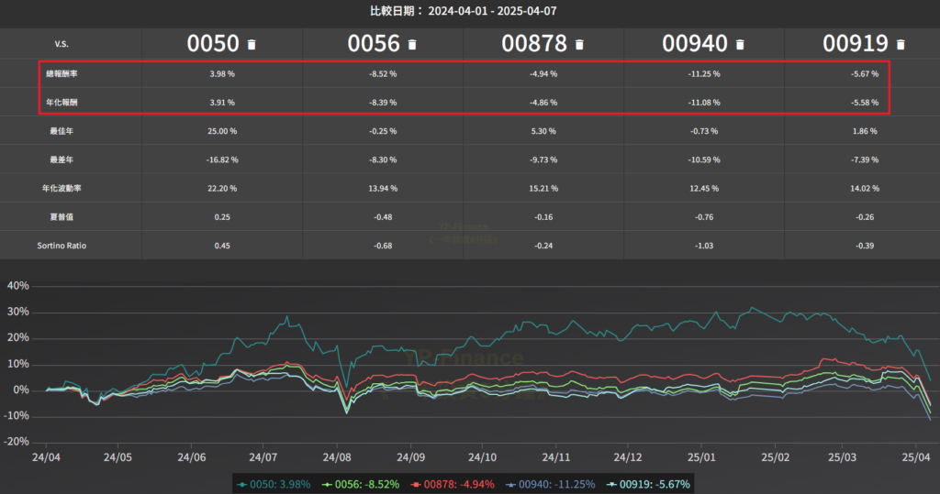Hide the 00878: -4.94% legend series

coord(453,485)
